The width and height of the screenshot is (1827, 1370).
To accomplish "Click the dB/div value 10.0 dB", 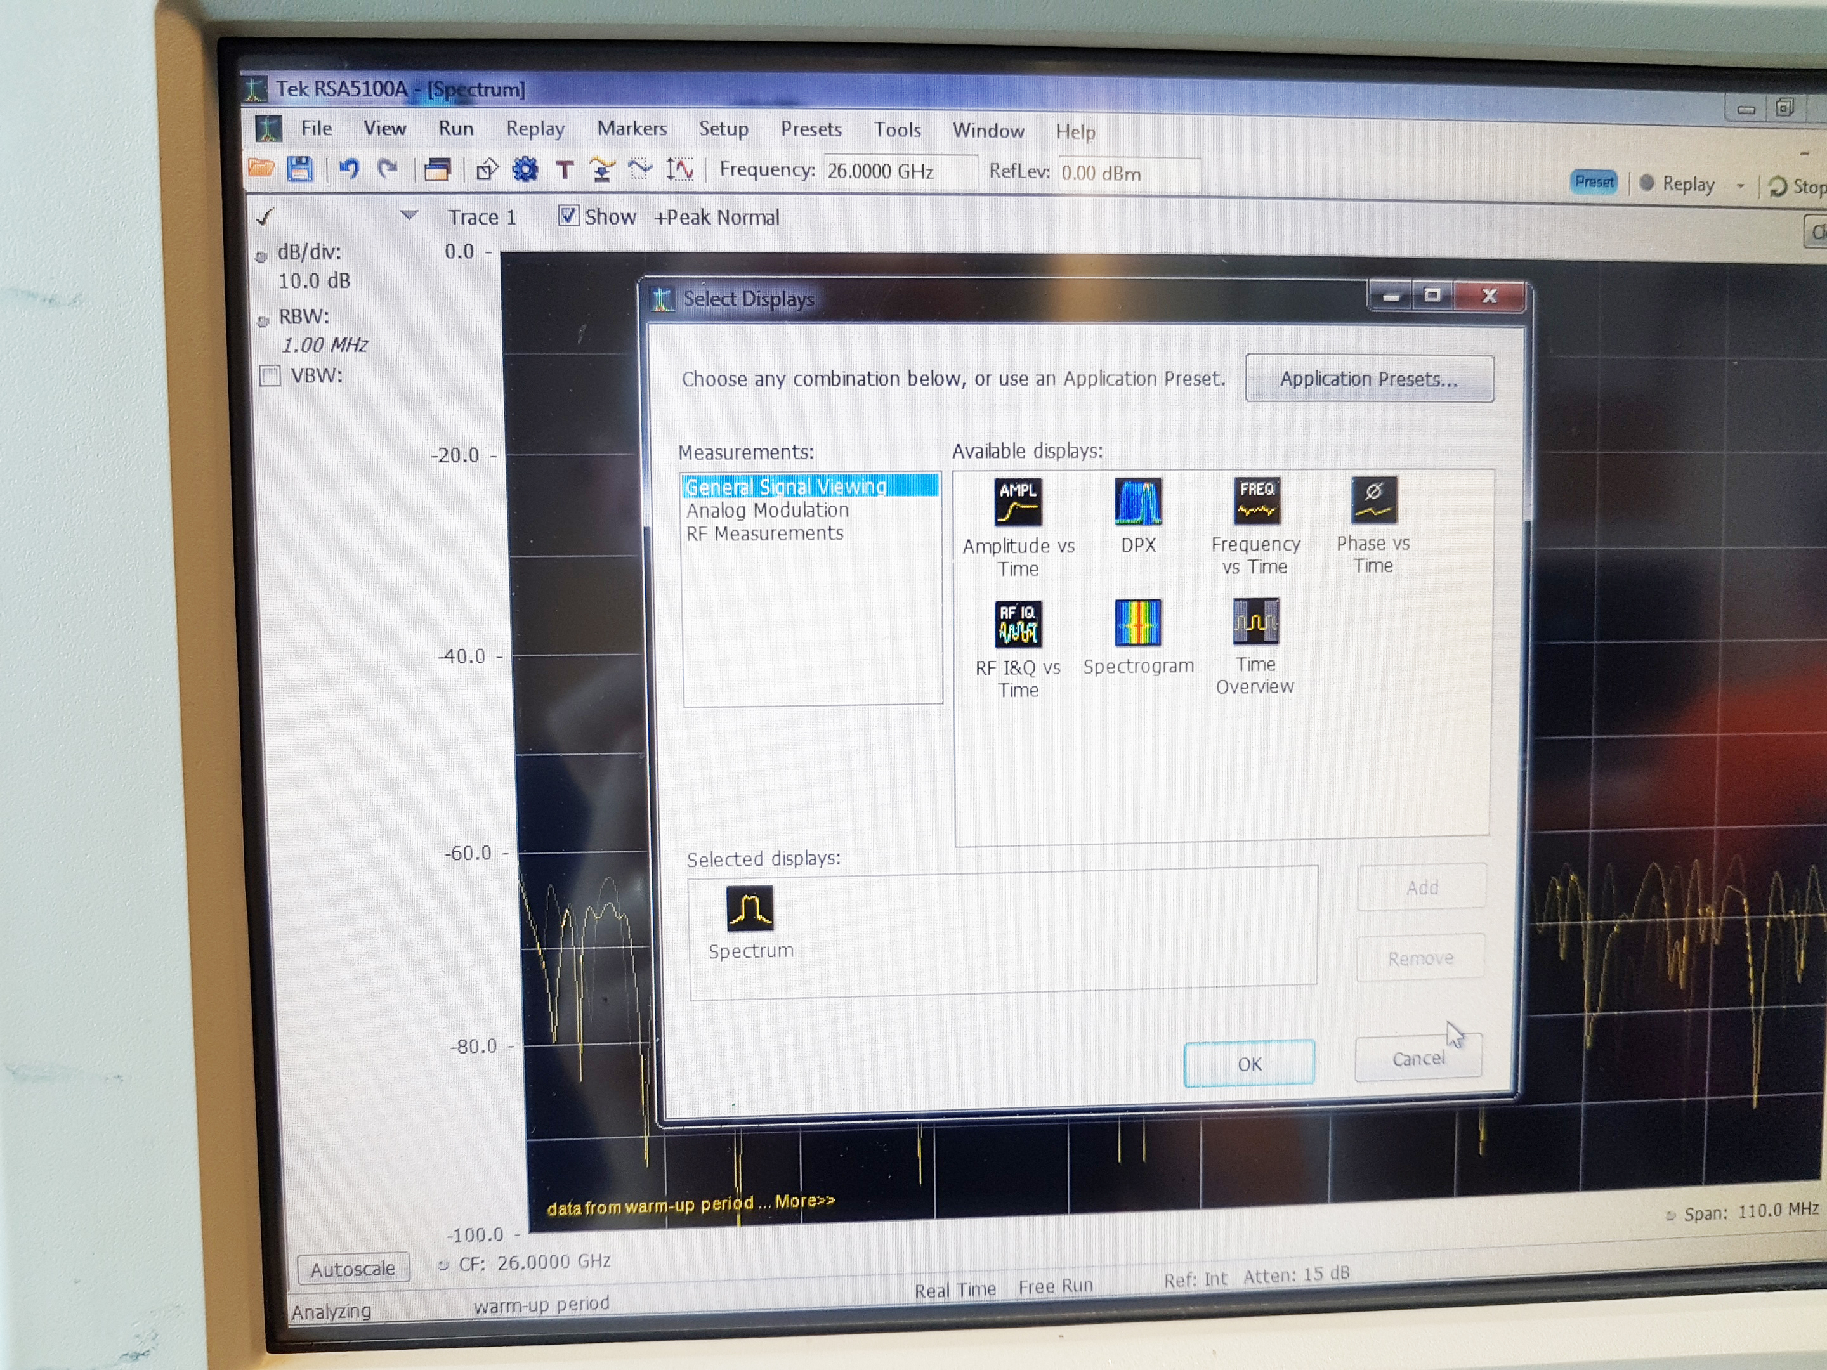I will tap(314, 281).
